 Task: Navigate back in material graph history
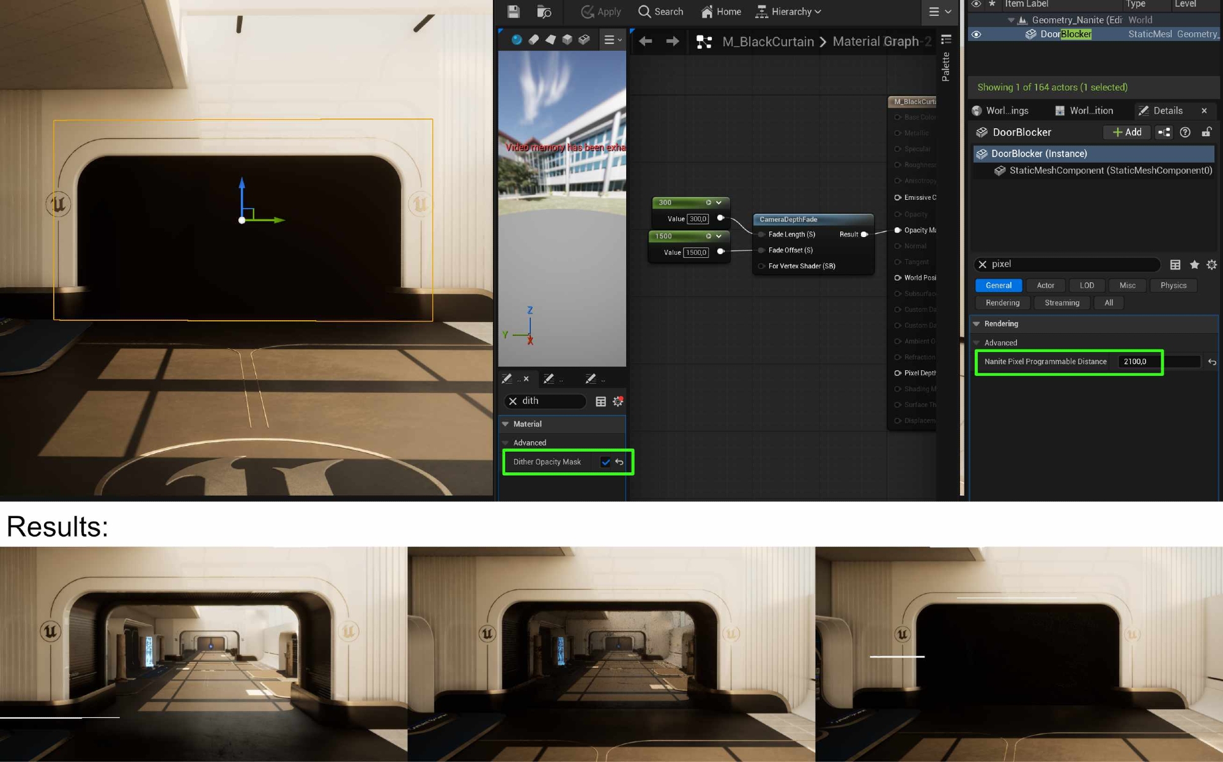click(x=645, y=42)
